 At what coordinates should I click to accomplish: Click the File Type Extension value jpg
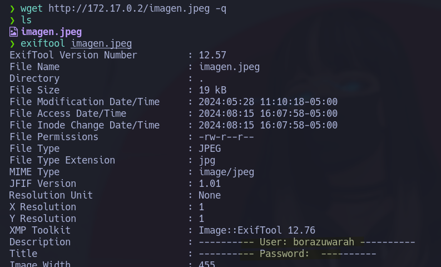tap(207, 160)
